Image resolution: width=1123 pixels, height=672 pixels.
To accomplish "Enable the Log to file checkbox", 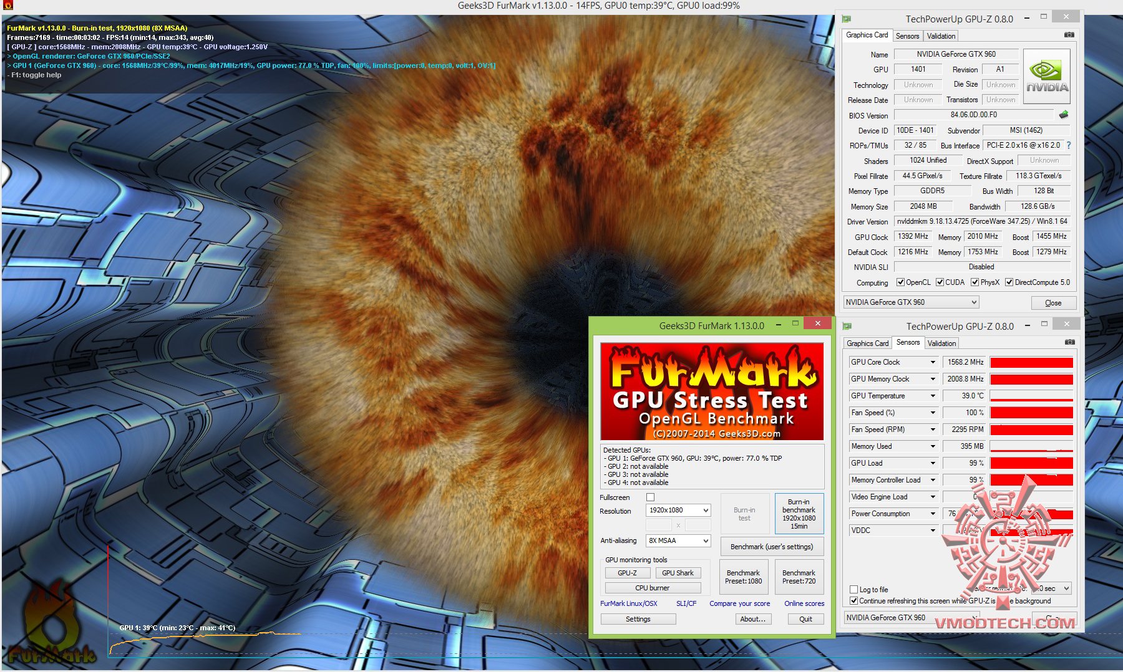I will [853, 589].
